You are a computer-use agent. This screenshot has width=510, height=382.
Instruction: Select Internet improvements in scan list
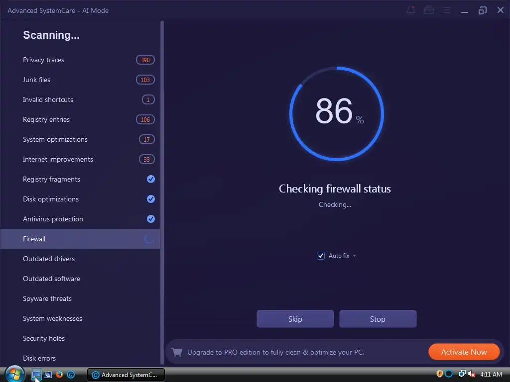click(x=80, y=159)
